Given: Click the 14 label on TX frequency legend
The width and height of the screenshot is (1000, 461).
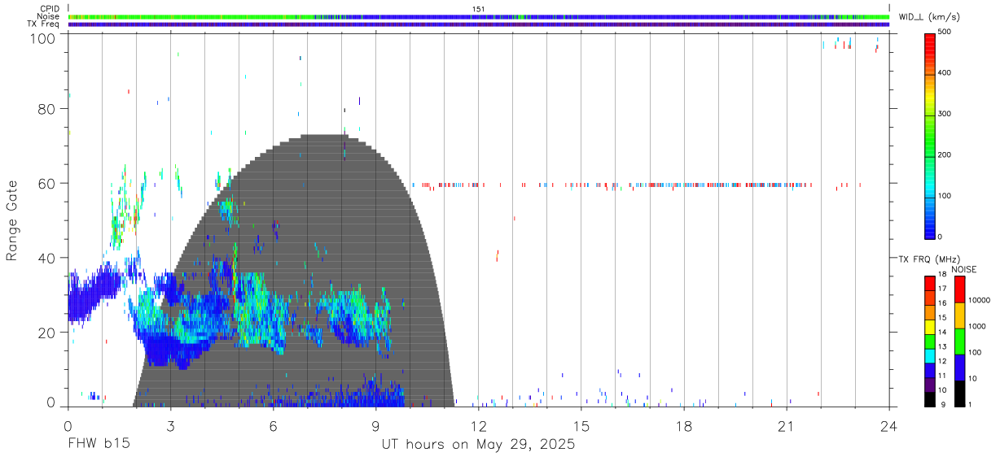Looking at the screenshot, I should 944,333.
